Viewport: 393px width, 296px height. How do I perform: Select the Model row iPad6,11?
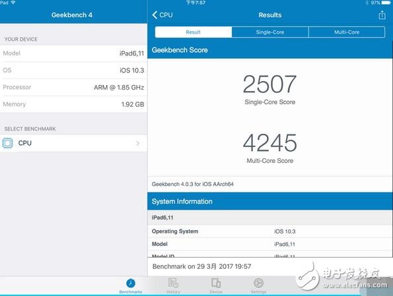(74, 53)
